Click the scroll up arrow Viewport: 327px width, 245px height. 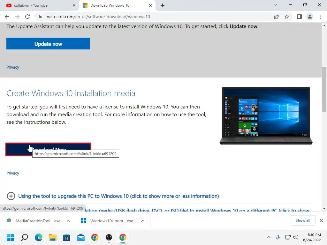click(x=324, y=26)
